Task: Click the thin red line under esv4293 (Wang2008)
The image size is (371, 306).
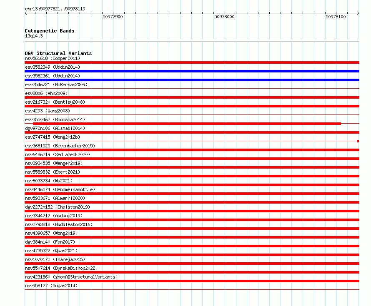Action: point(192,114)
